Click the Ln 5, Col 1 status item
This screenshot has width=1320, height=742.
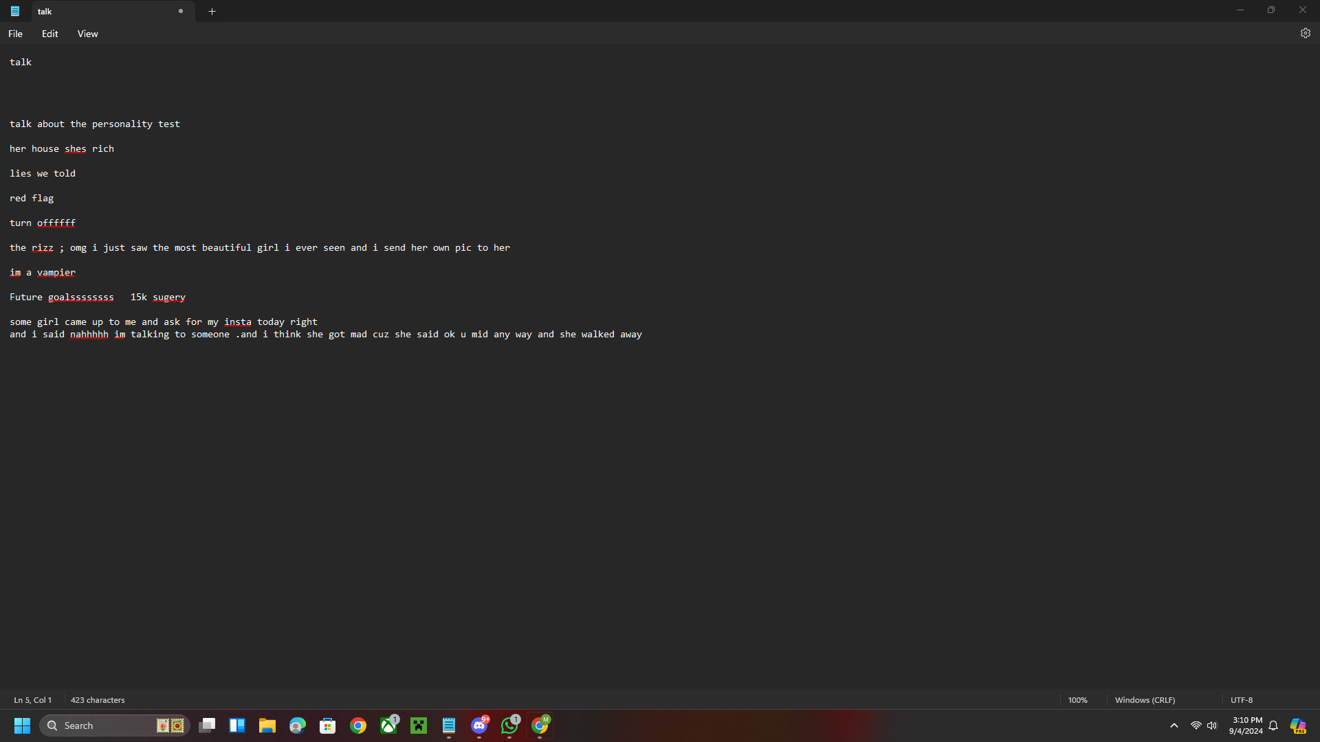coord(32,699)
